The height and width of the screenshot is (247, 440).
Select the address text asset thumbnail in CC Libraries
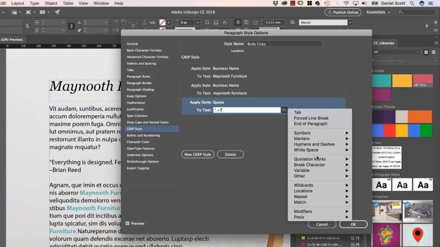pos(387,158)
